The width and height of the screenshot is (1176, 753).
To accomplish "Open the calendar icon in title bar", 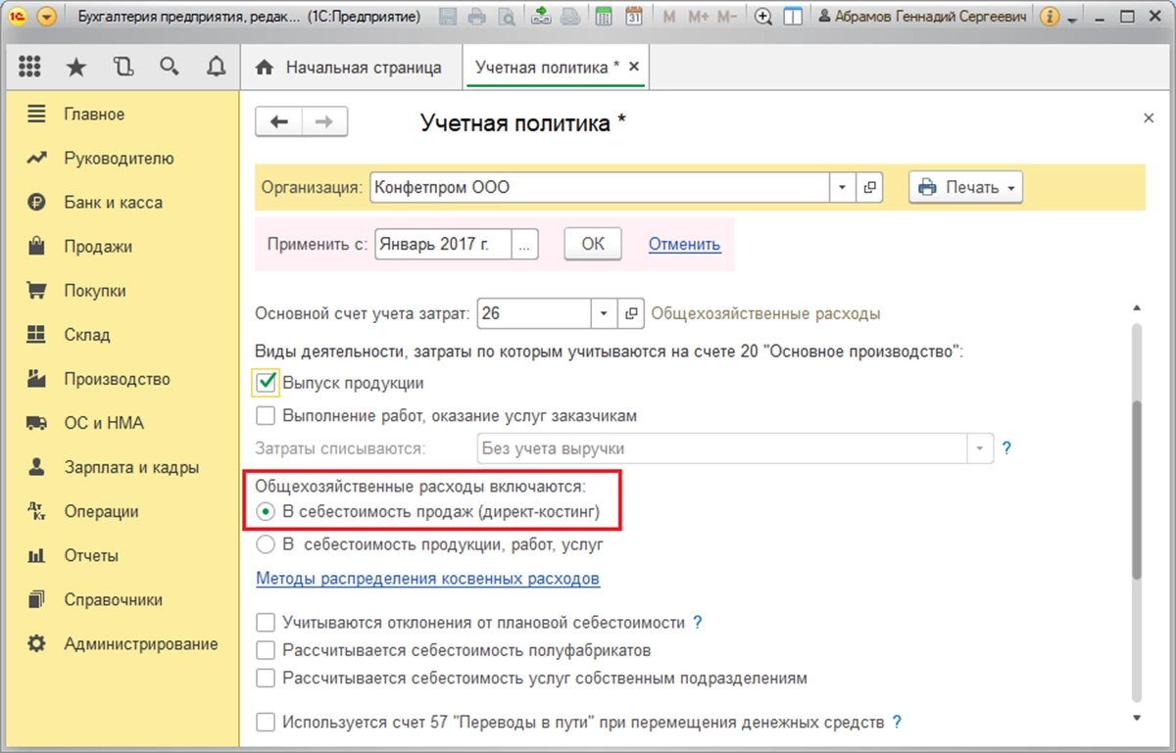I will 634,18.
